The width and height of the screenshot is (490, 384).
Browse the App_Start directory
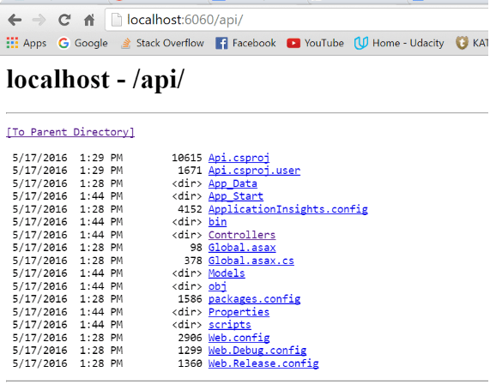[x=236, y=196]
